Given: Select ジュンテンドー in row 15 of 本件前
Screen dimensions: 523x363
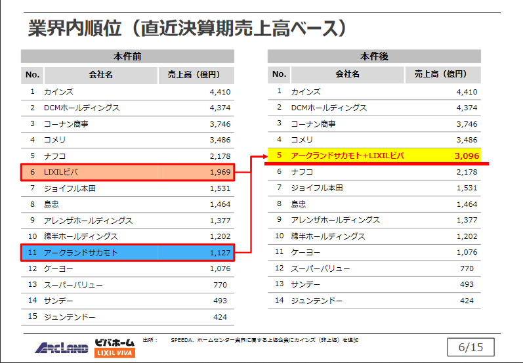Looking at the screenshot, I should click(x=70, y=316).
